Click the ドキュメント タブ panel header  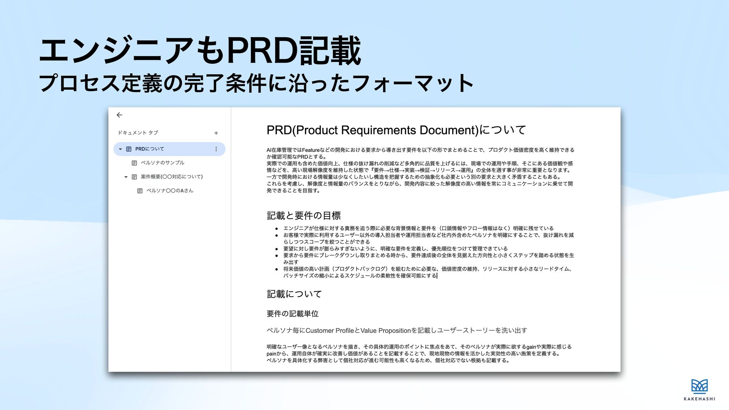[x=138, y=133]
